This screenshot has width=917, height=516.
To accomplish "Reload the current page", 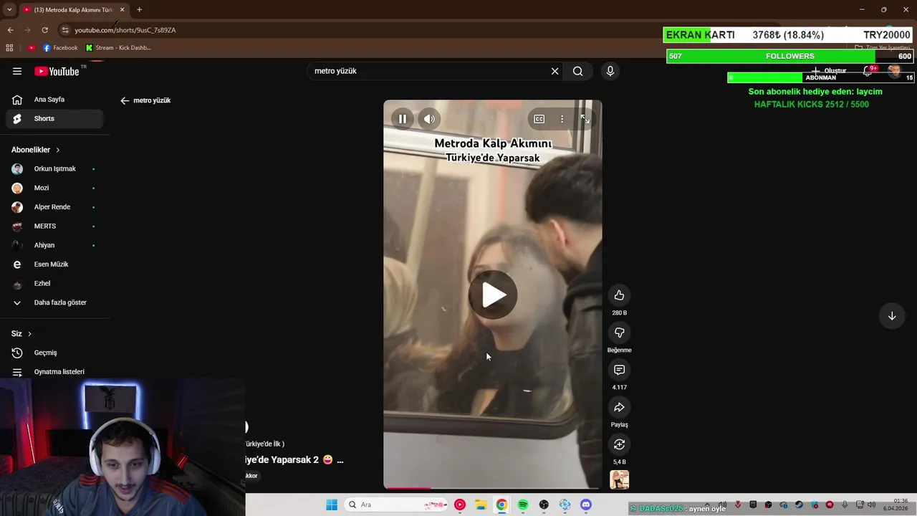I will click(44, 30).
